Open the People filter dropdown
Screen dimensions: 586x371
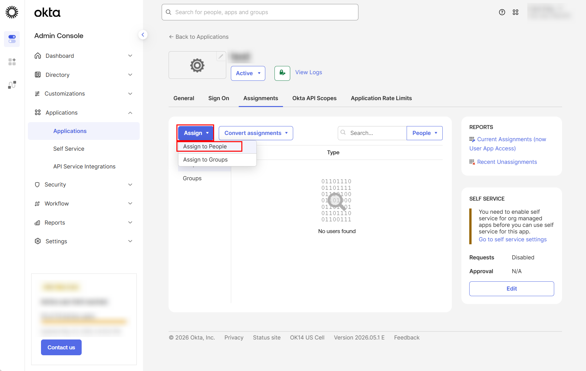click(x=425, y=133)
